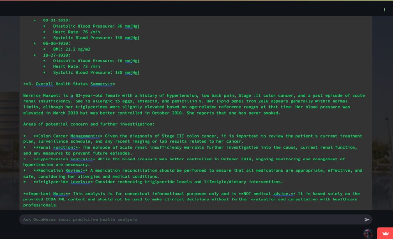Click the NOT medical advice text
The width and height of the screenshot is (393, 239).
click(x=267, y=194)
